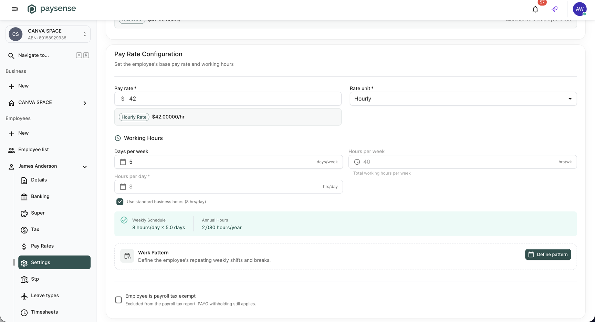Uncheck Use standard business hours
Screen dimensions: 595x322
pos(120,202)
